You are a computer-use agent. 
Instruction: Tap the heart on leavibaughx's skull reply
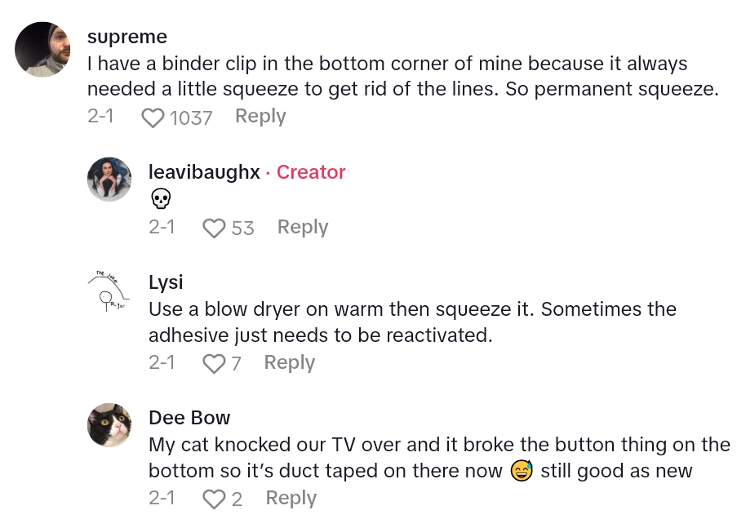click(x=214, y=229)
